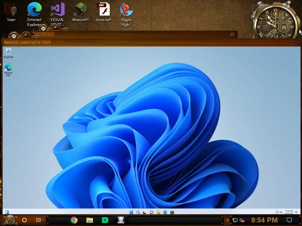Select the Microsoft Edge shortcut on the remote desktop
302x226 pixels.
click(x=9, y=70)
